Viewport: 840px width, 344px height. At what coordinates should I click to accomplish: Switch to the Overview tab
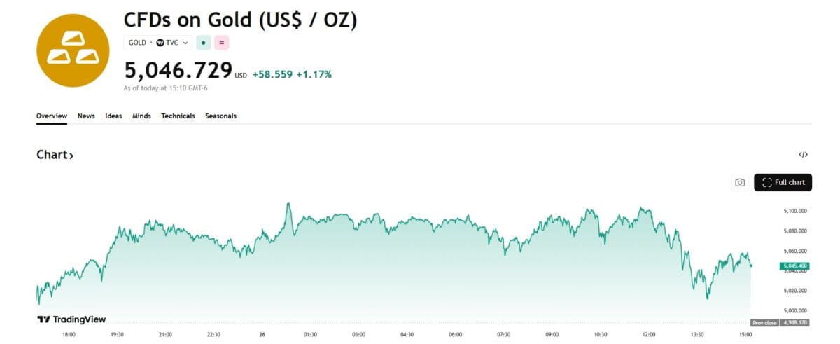(52, 116)
